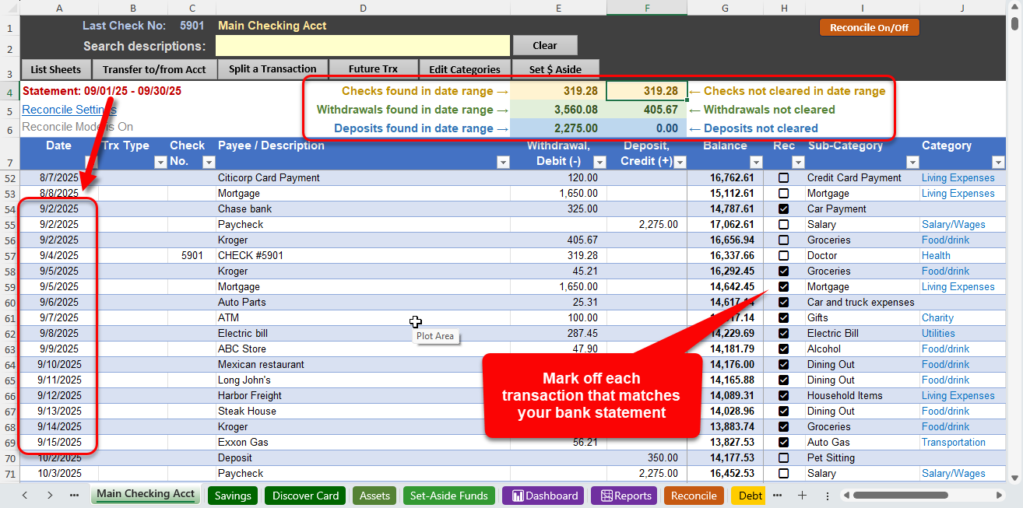Click vertical dots beside horizontal scrollbar
This screenshot has width=1023, height=508.
[x=828, y=496]
